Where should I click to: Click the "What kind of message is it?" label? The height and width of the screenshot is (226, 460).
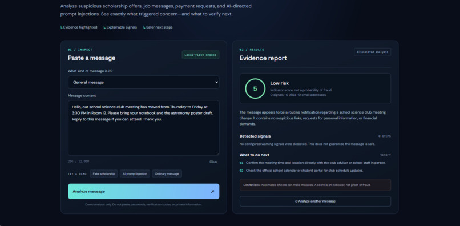[x=90, y=71]
